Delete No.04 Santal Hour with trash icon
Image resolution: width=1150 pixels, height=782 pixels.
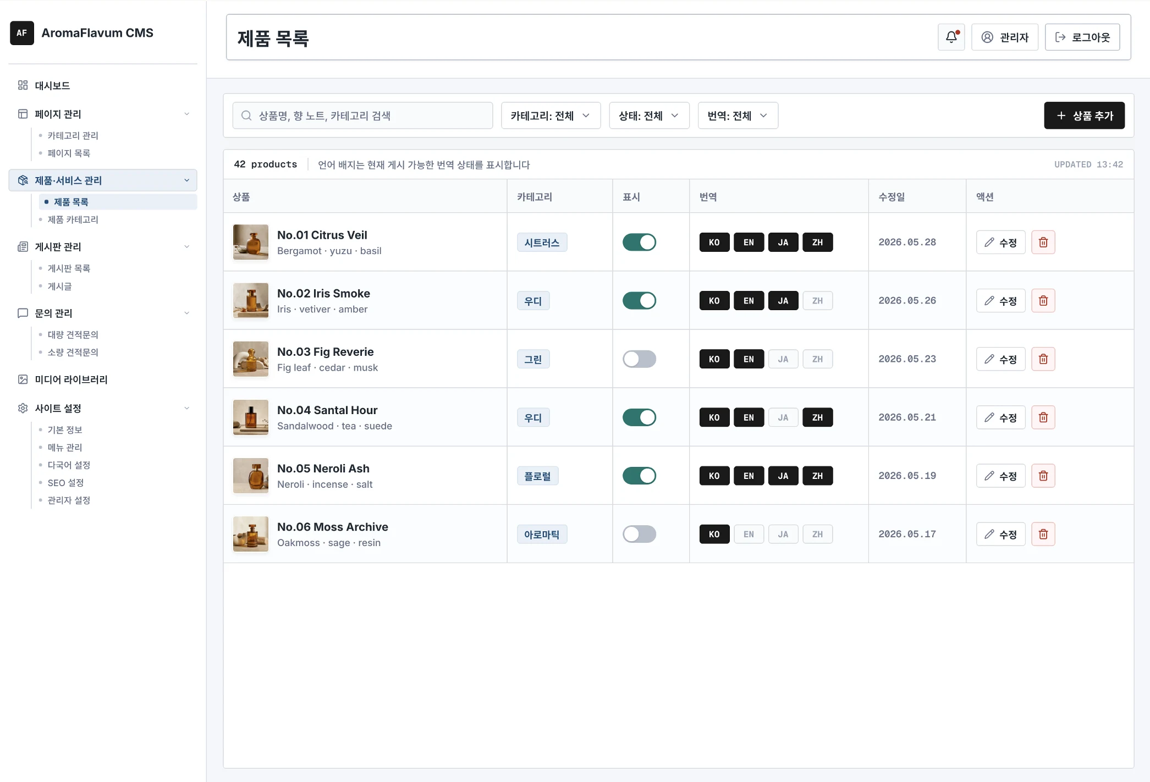pyautogui.click(x=1043, y=417)
